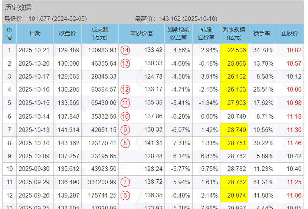308x209 pixels.
Task: Click the circled 6 annotation
Action: (125, 195)
